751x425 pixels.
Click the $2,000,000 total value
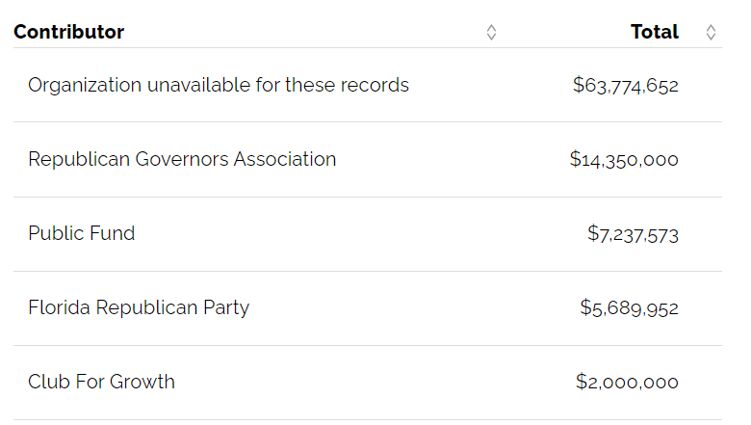[x=627, y=383]
